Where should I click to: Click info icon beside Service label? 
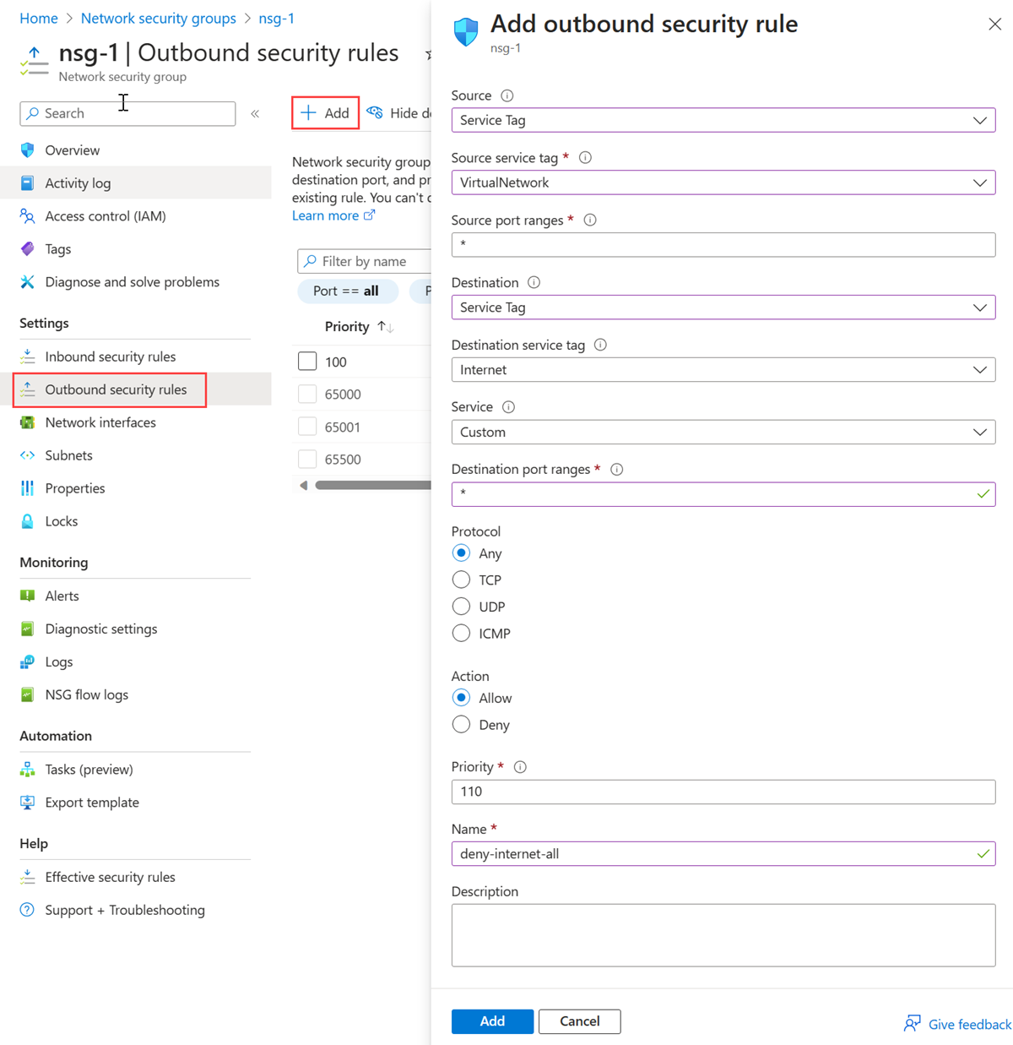click(x=508, y=407)
